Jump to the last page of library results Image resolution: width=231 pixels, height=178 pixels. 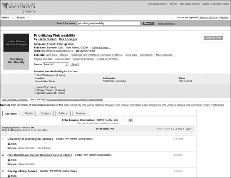[x=188, y=129]
